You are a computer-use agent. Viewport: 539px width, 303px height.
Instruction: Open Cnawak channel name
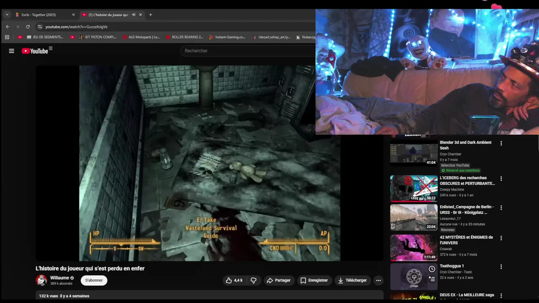coord(446,249)
